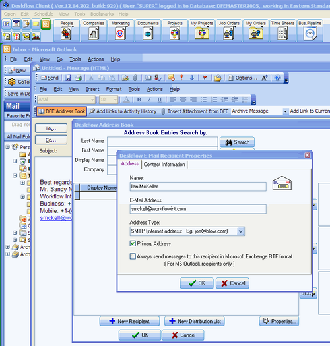
Task: Uncheck the Primary Address checkbox
Action: click(x=133, y=243)
